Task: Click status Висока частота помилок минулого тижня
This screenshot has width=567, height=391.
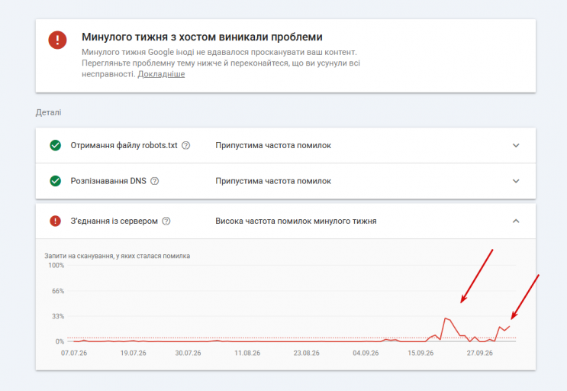Action: click(296, 221)
